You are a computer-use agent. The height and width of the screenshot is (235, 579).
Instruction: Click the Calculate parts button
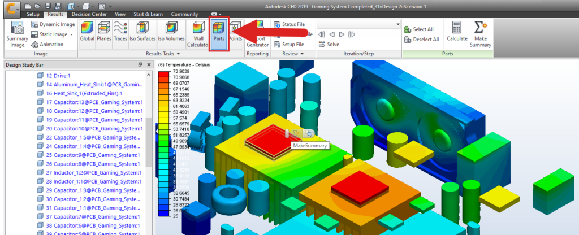pos(457,32)
